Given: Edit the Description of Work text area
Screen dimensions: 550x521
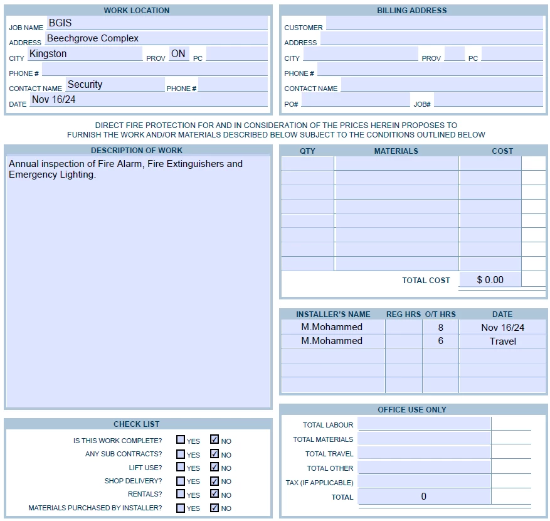Looking at the screenshot, I should click(x=138, y=282).
